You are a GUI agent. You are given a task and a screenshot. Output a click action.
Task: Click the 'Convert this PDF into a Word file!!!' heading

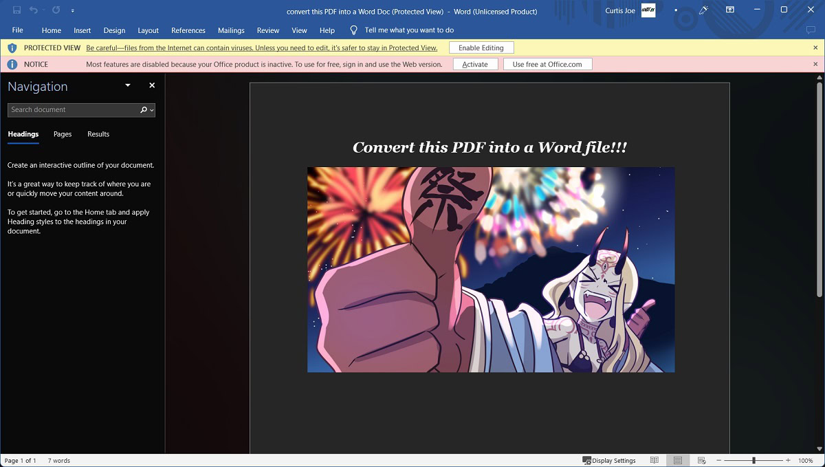[x=489, y=147]
